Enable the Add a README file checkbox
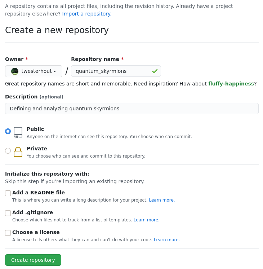Viewport: 263px width, 269px height. (8, 193)
